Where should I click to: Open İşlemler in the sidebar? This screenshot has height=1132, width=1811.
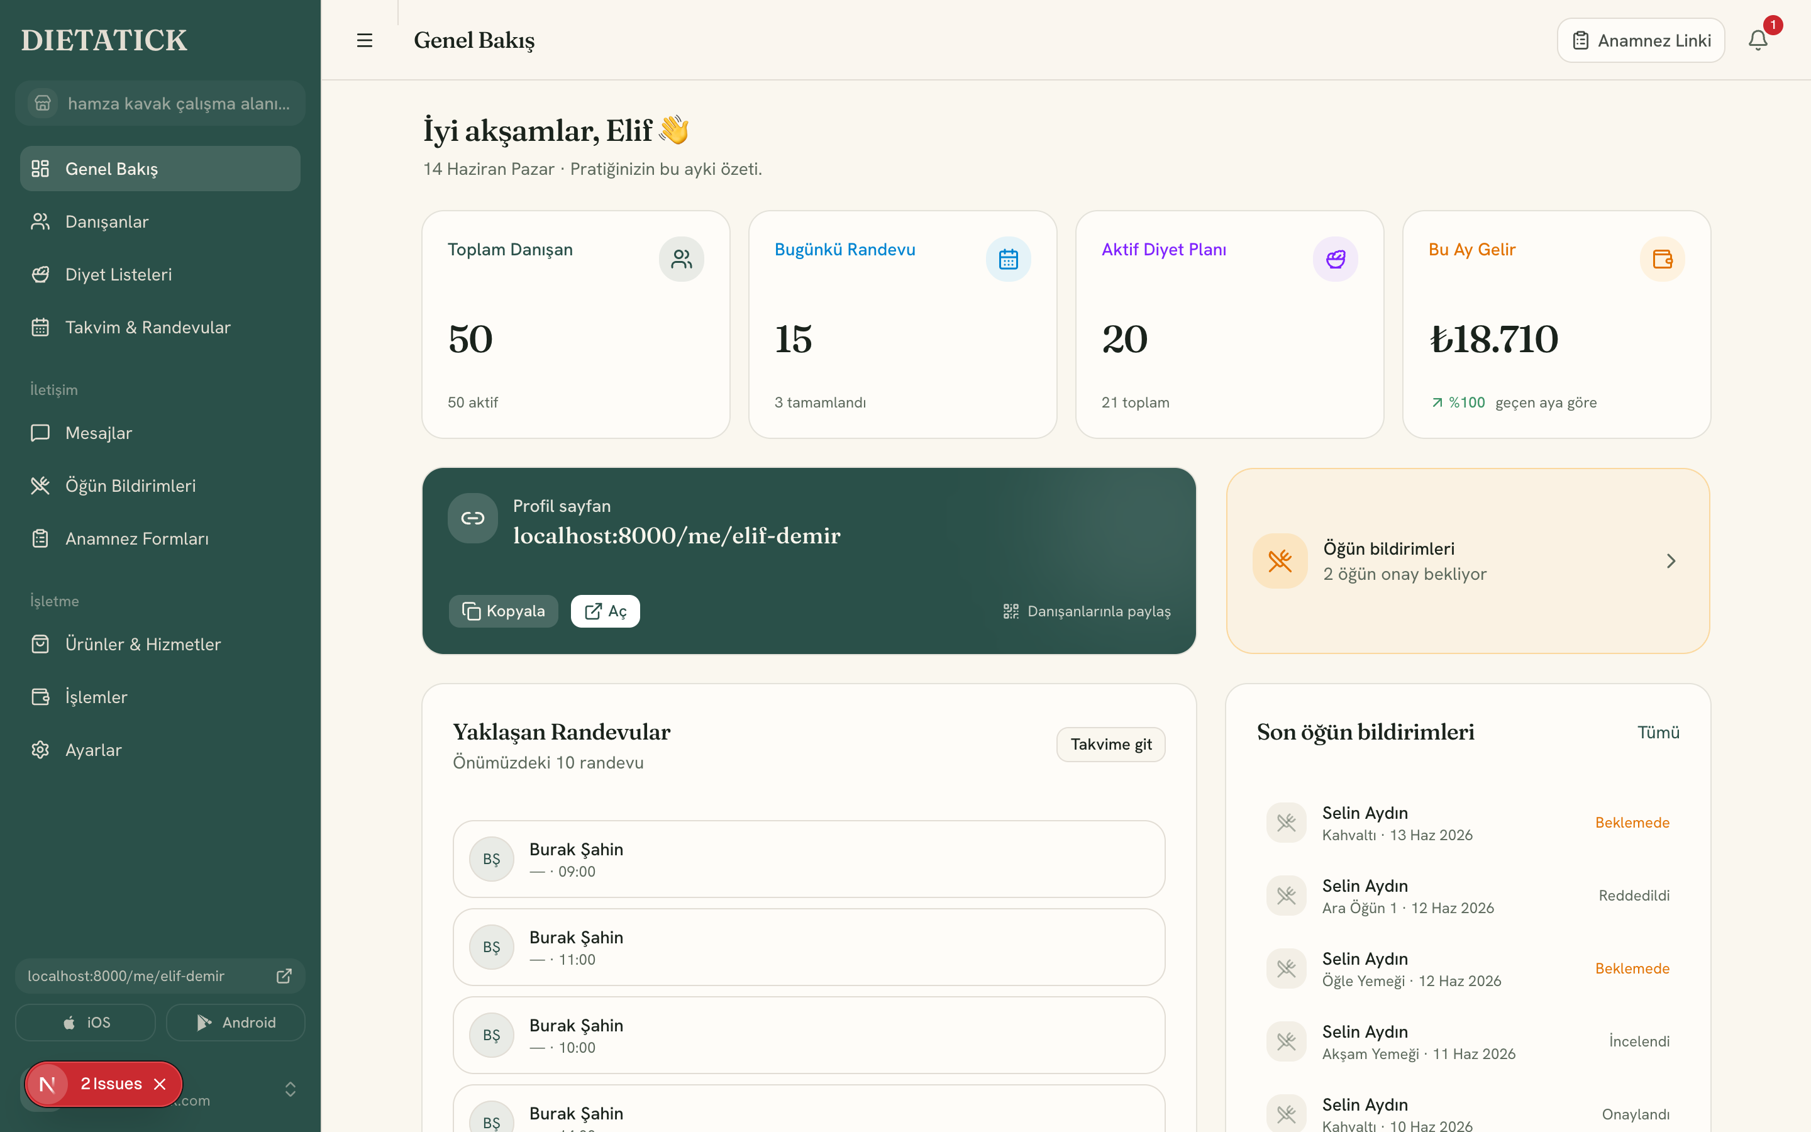pyautogui.click(x=160, y=697)
